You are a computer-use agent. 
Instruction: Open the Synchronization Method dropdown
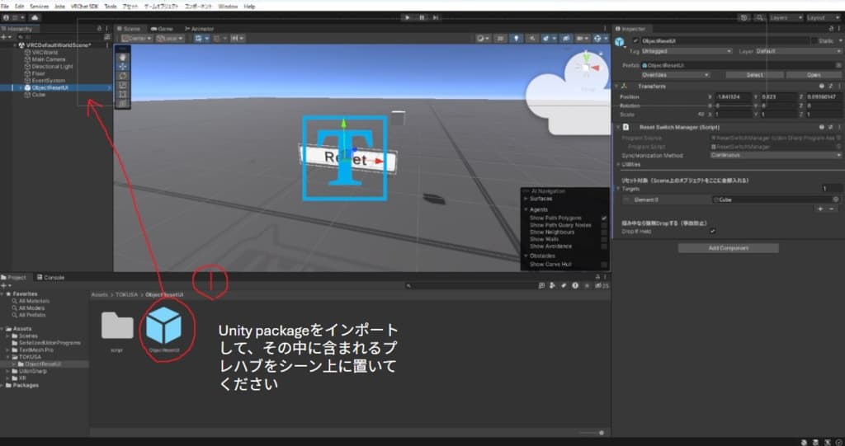[x=776, y=155]
